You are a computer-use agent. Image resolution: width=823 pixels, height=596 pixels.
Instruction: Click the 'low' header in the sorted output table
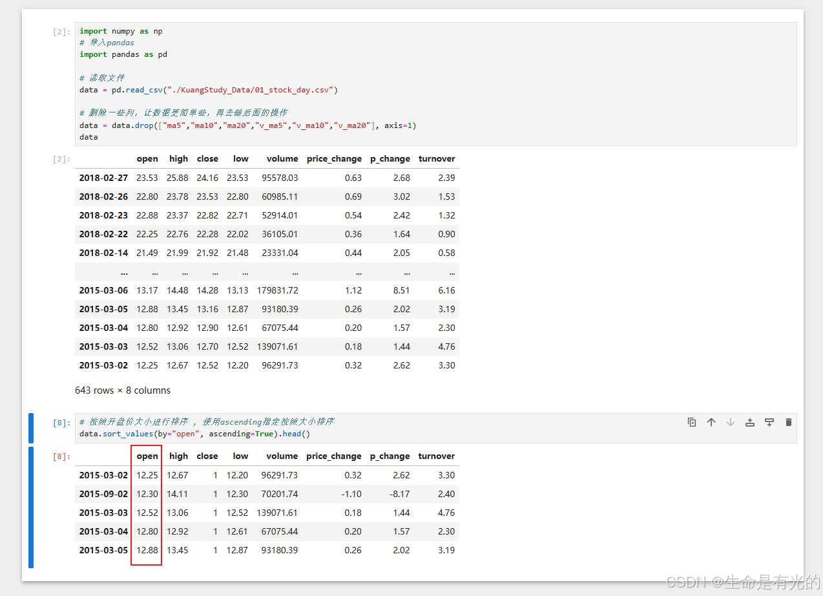[240, 456]
